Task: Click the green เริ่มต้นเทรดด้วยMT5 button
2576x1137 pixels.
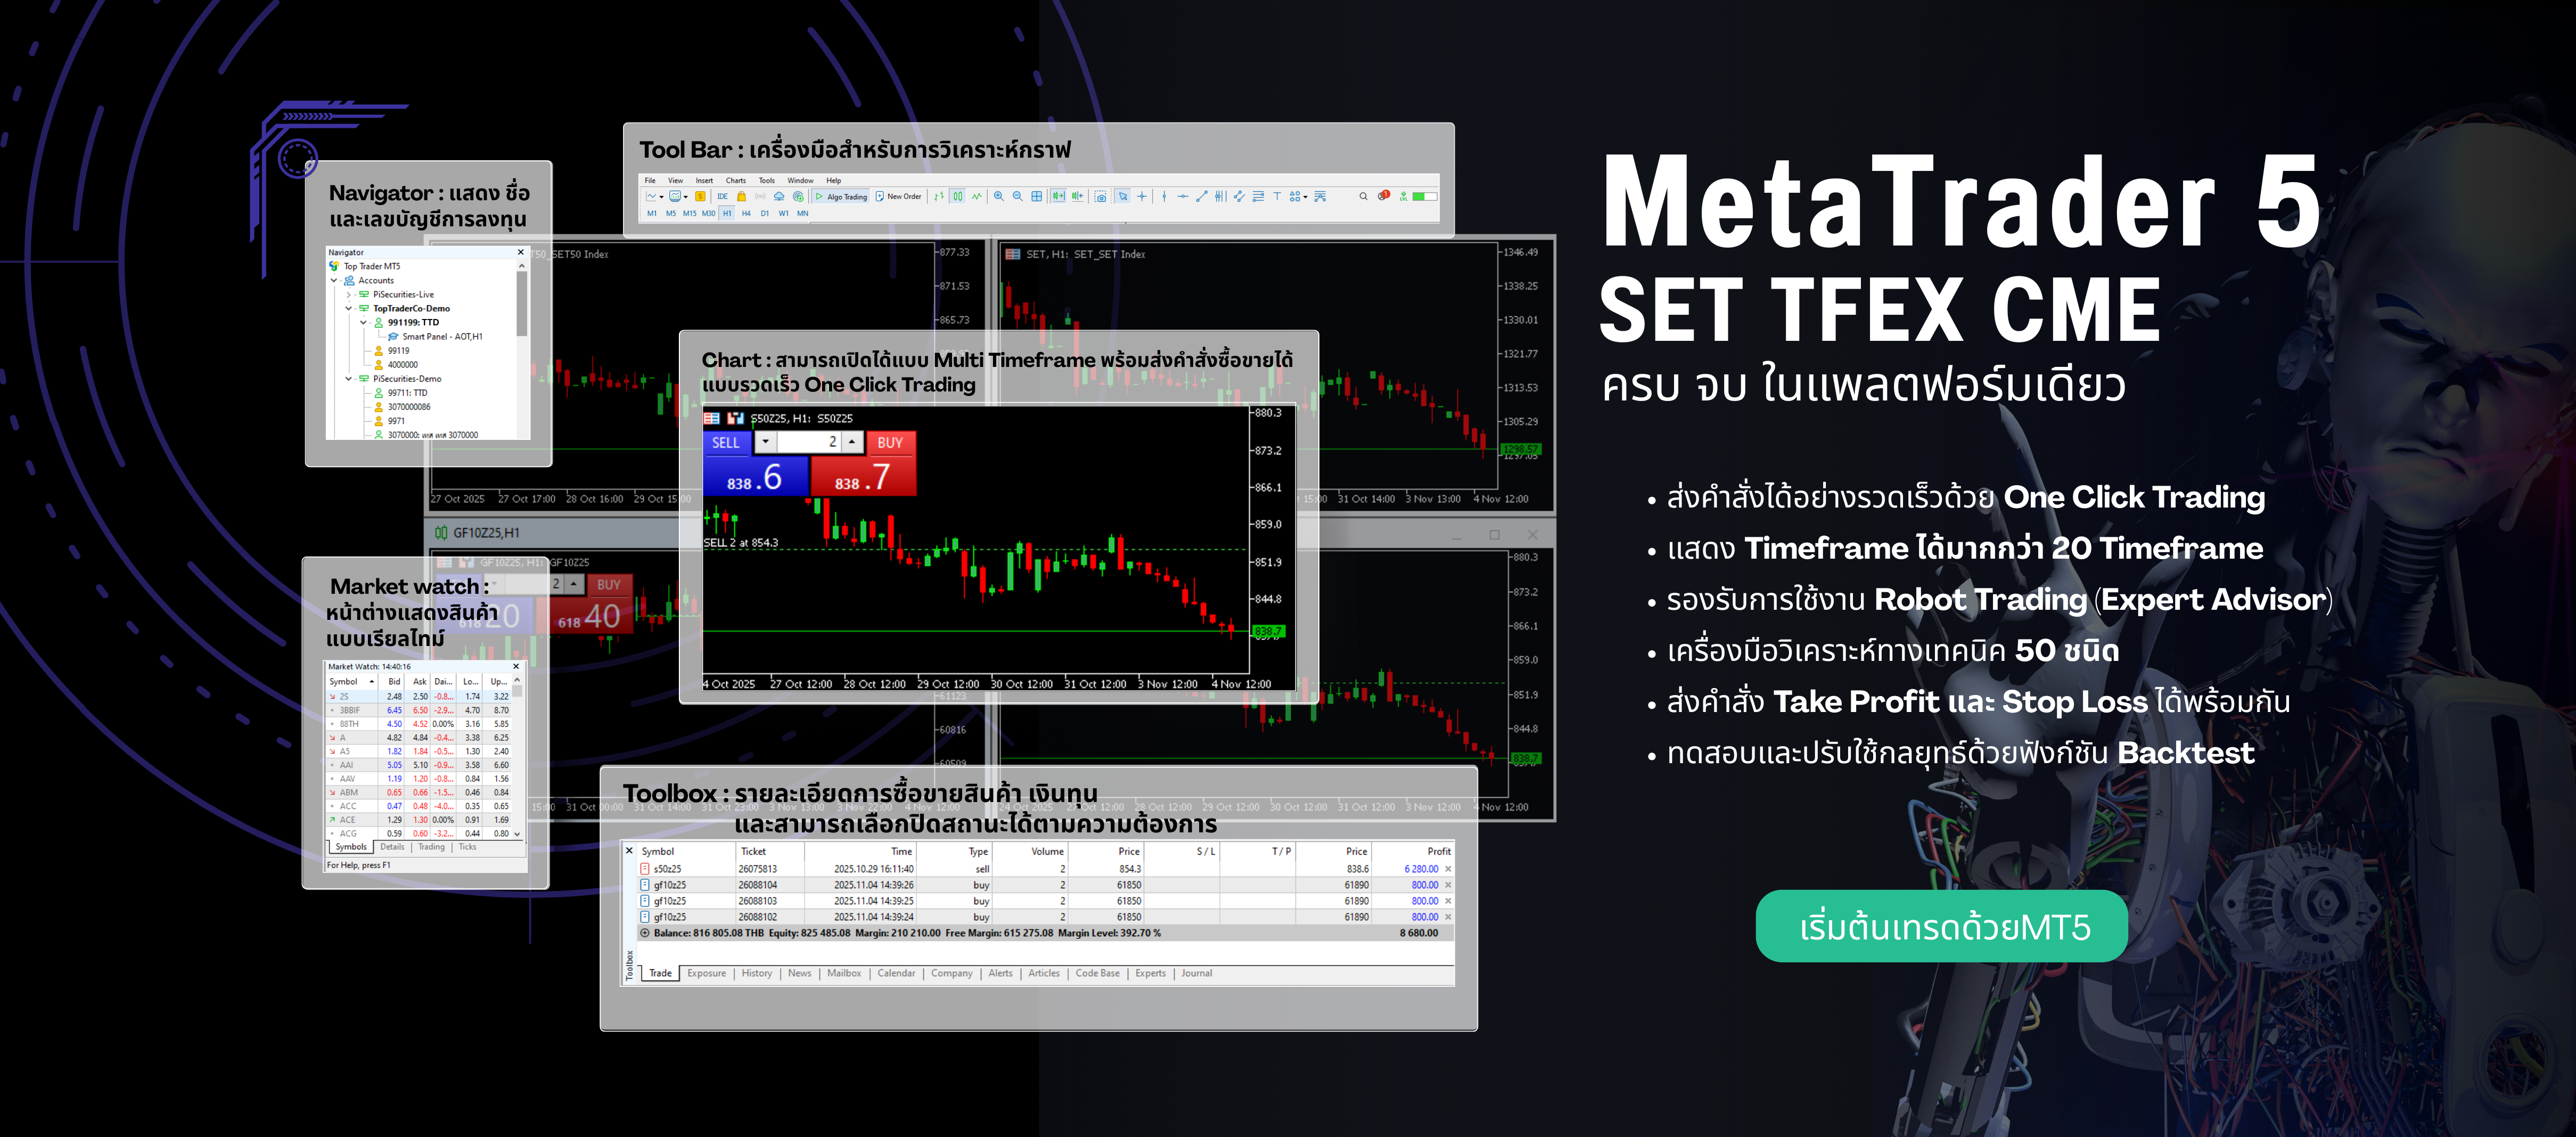Action: [1941, 926]
